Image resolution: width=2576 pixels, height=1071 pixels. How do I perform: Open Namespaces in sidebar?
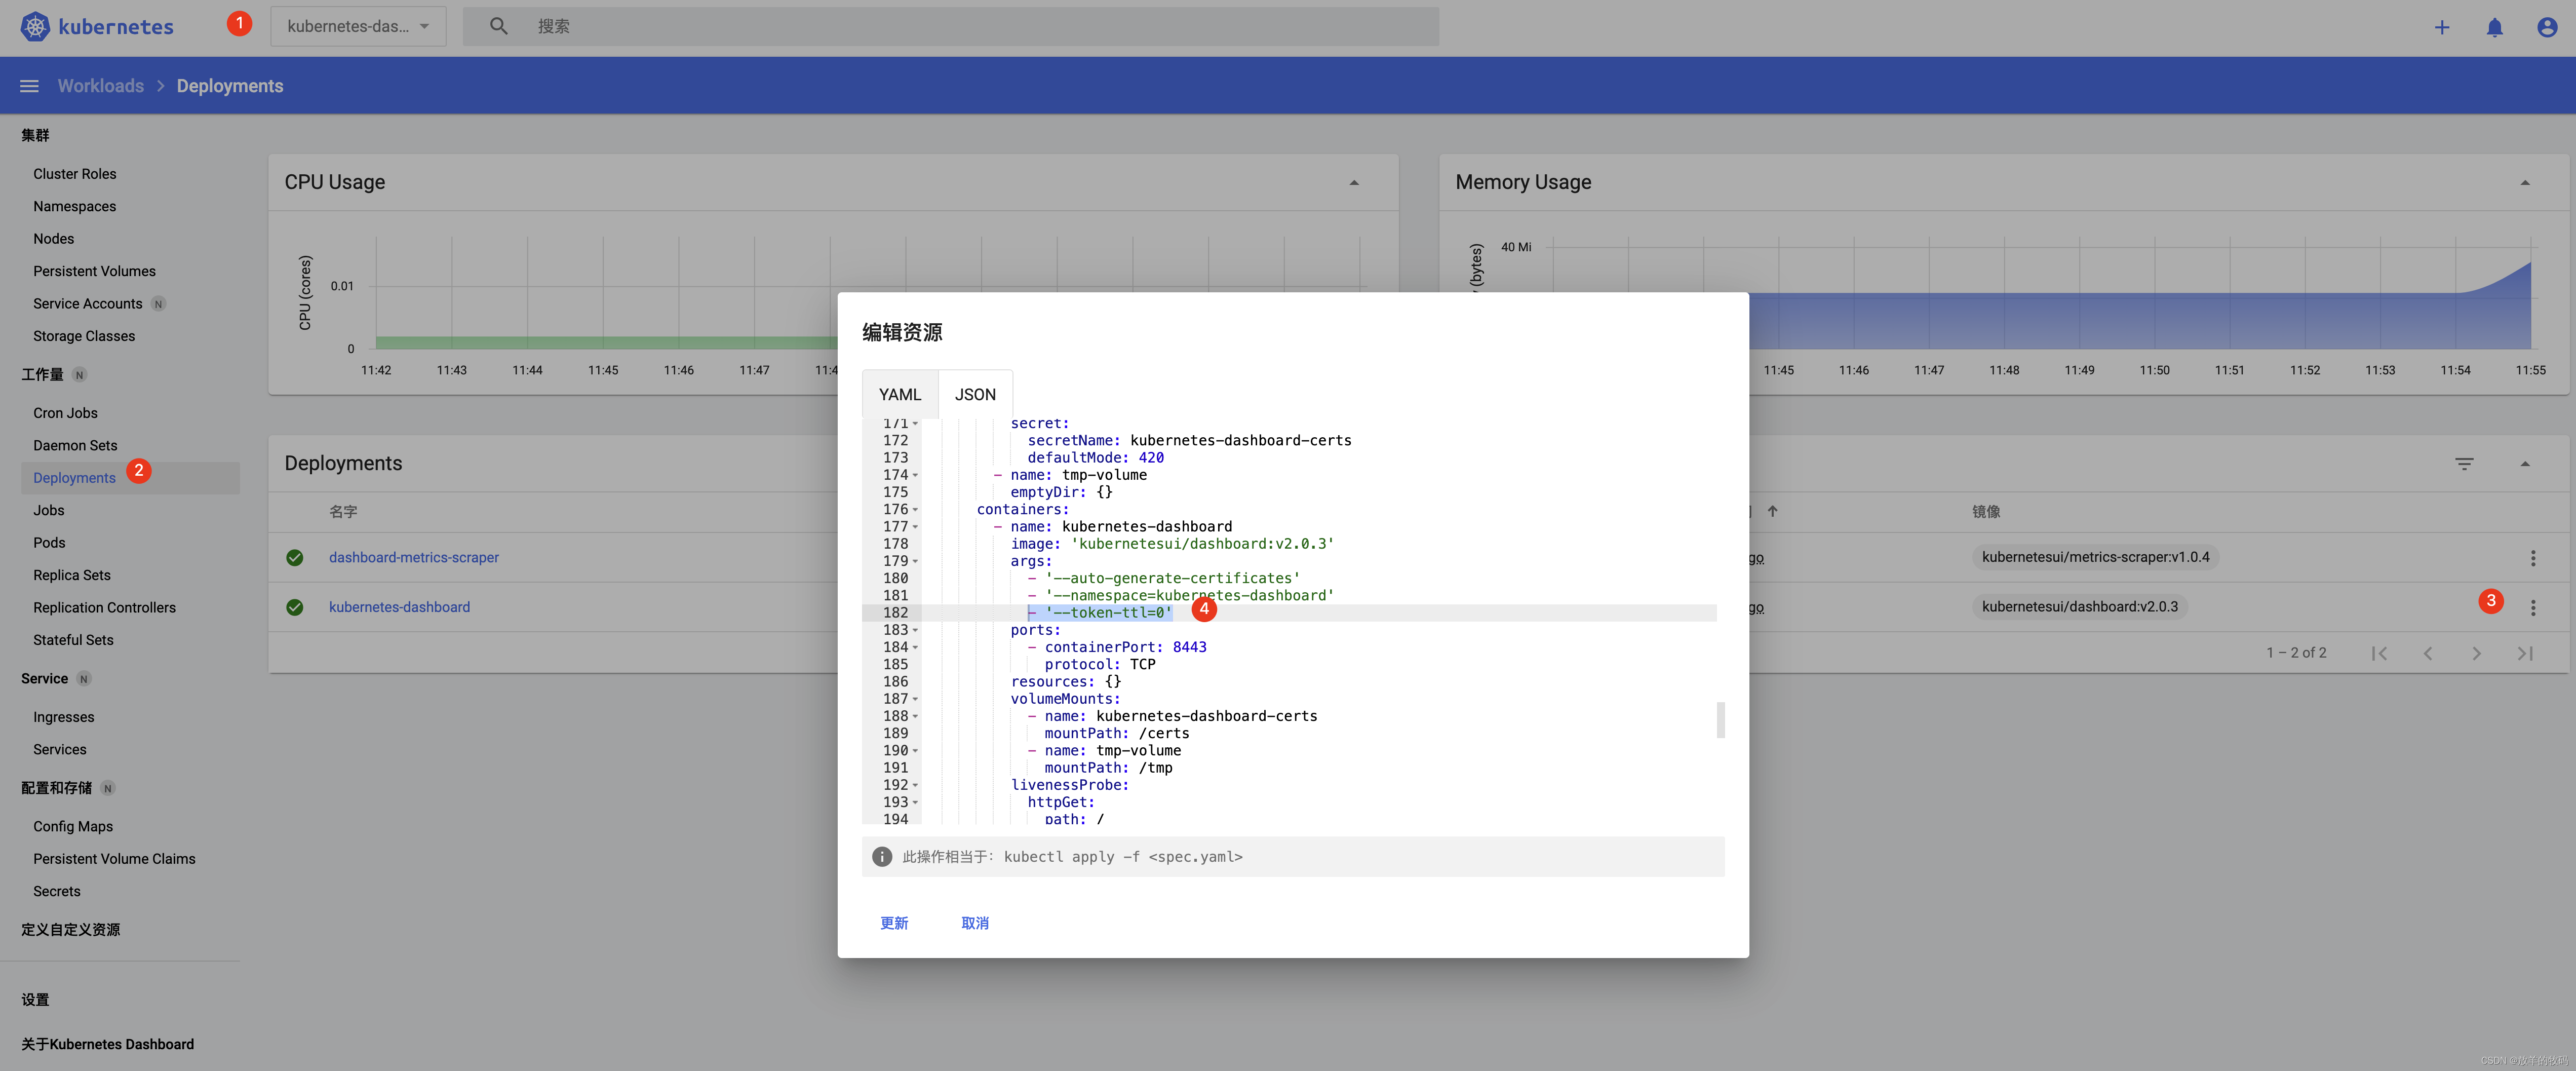coord(75,206)
